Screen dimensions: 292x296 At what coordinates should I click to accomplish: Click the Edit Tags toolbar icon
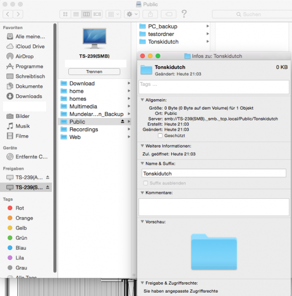[169, 14]
